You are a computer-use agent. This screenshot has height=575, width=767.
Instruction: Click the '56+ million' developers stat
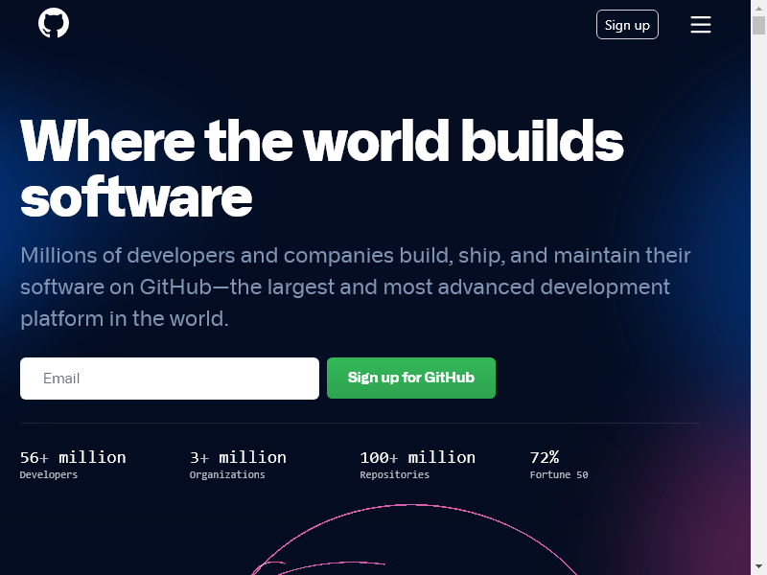click(73, 457)
